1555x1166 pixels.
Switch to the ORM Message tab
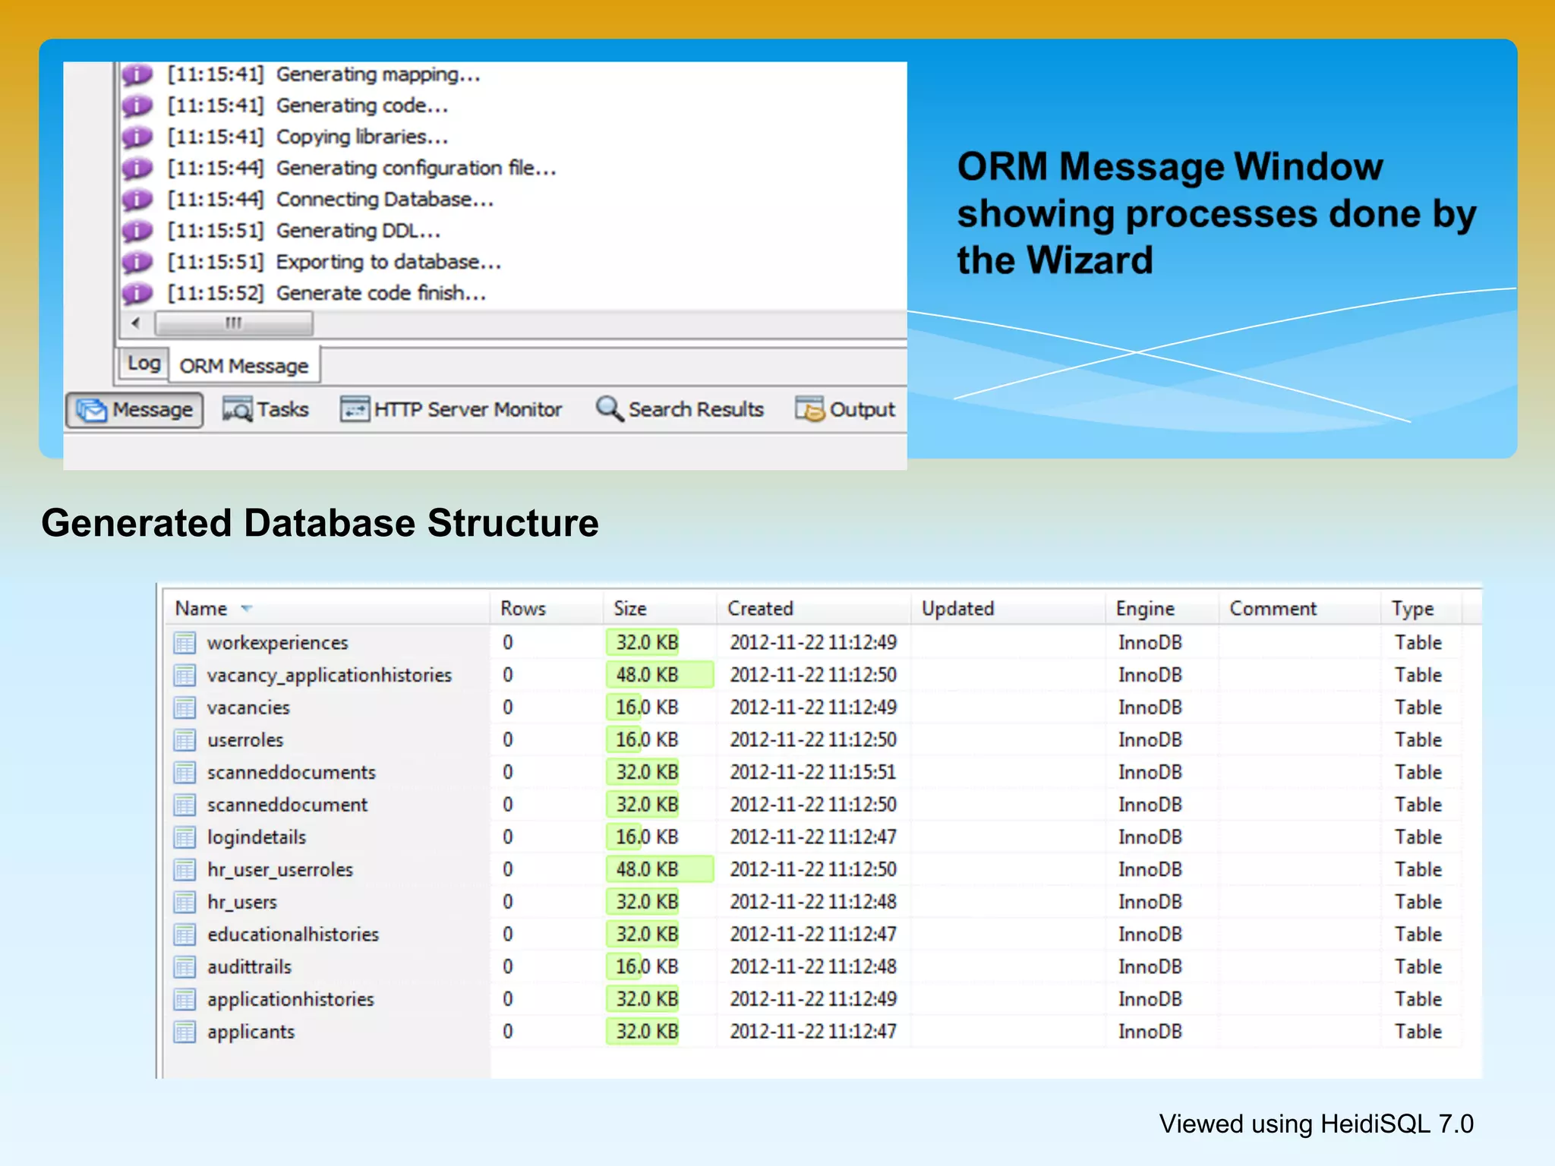click(244, 366)
